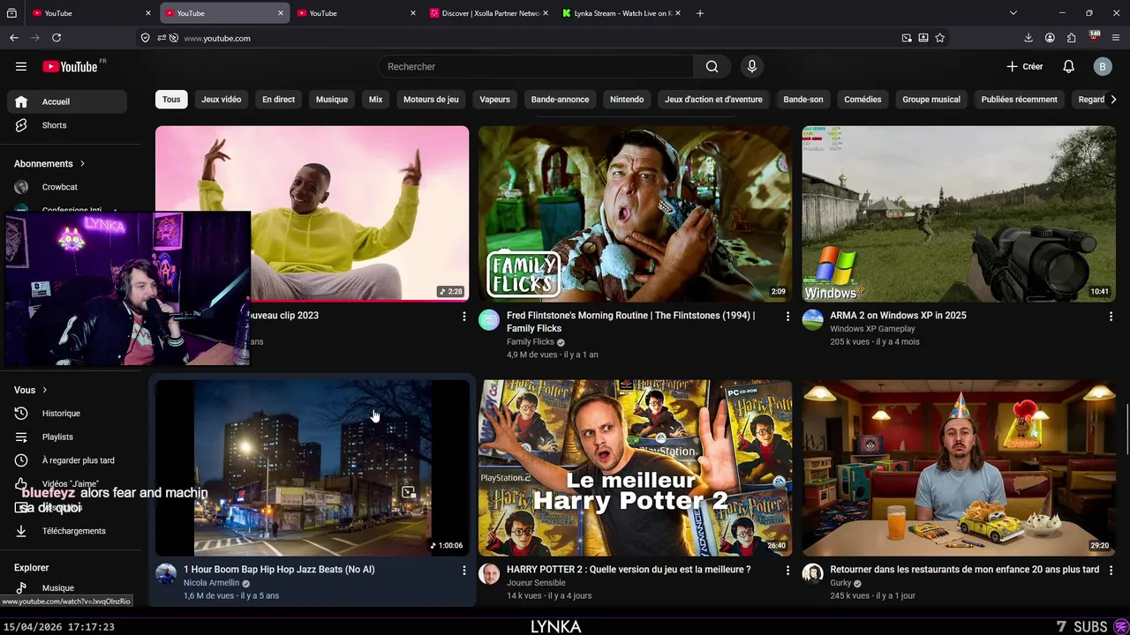Start voice search with the microphone

(752, 66)
